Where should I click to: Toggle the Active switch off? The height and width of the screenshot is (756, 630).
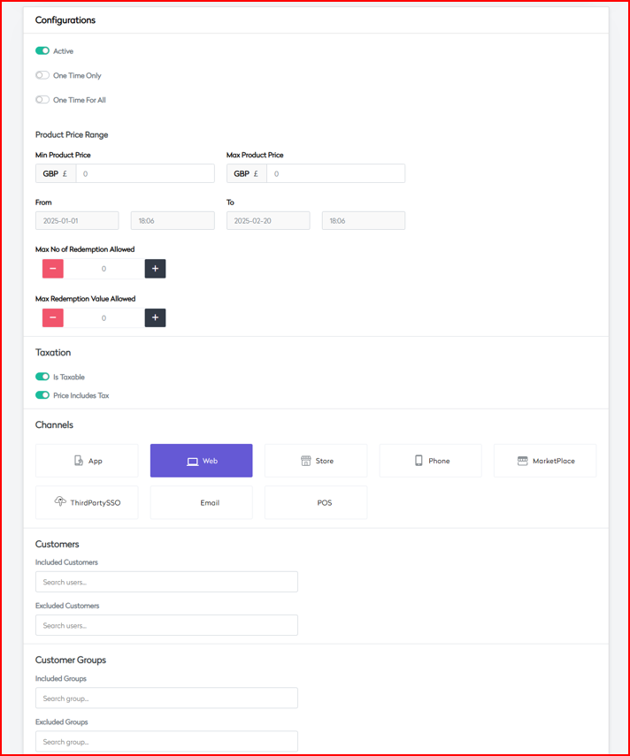(42, 51)
